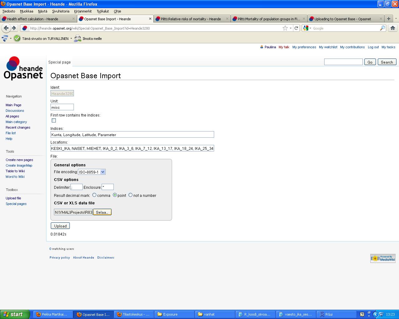Click into the Indices text field

132,135
